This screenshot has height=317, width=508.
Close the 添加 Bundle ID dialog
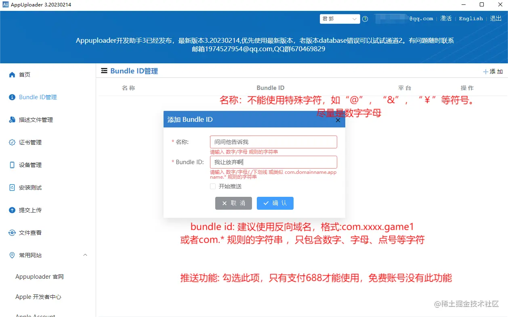338,120
